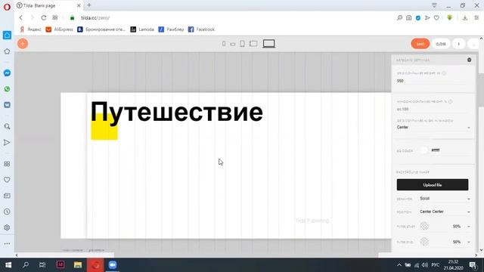Open Speed Dial grid in Opera sidebar
Image resolution: width=484 pixels, height=272 pixels.
click(x=7, y=164)
